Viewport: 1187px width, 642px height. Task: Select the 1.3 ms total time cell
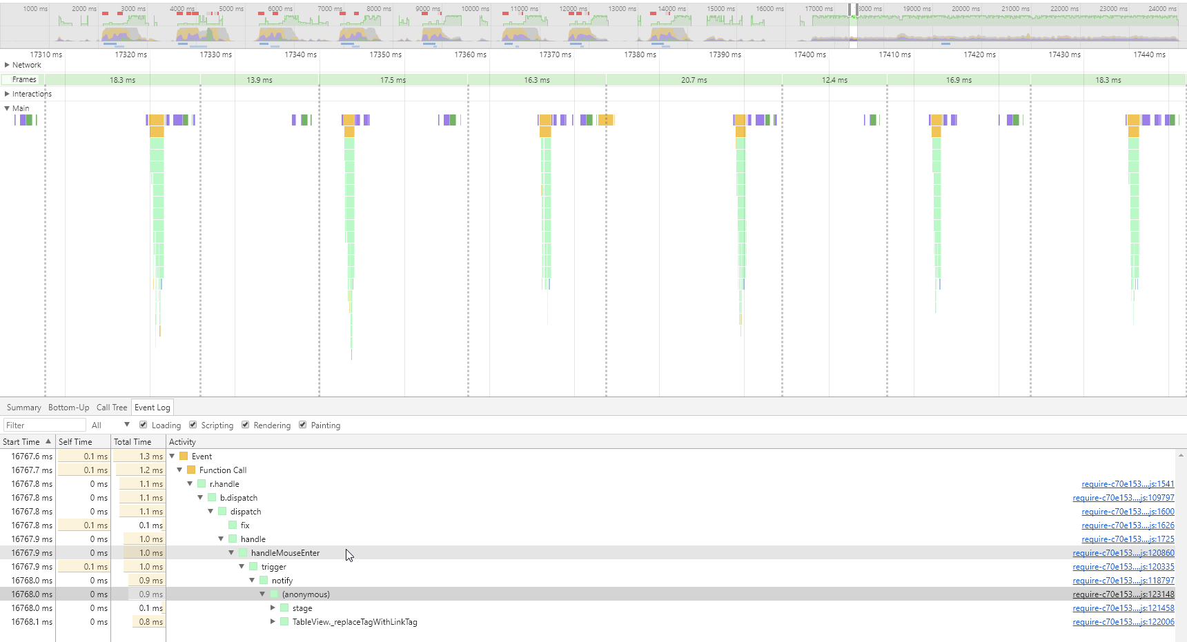coord(138,457)
